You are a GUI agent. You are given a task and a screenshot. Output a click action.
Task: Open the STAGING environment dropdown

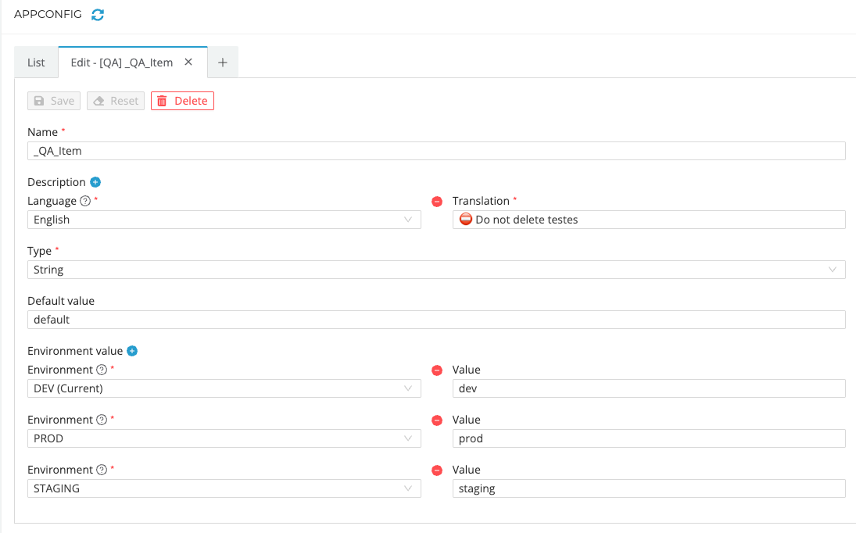(x=224, y=488)
